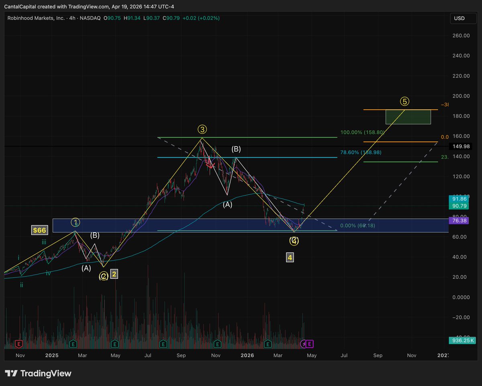Click the earnings badge below Nov 2025
This screenshot has width=482, height=386.
coord(217,344)
